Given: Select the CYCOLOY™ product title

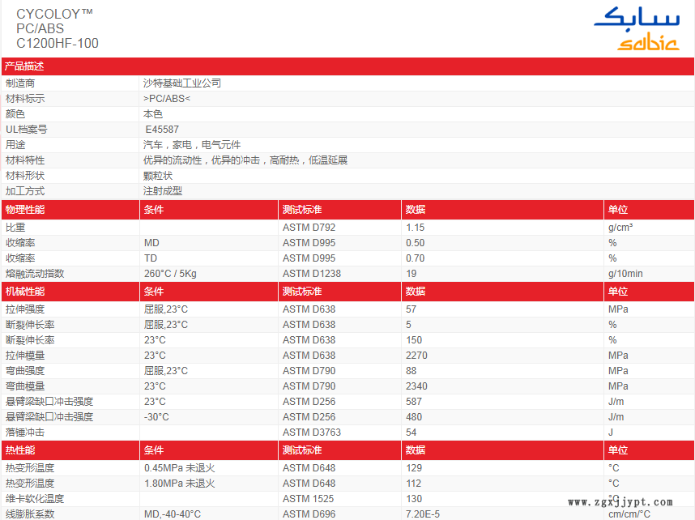Looking at the screenshot, I should tap(54, 14).
